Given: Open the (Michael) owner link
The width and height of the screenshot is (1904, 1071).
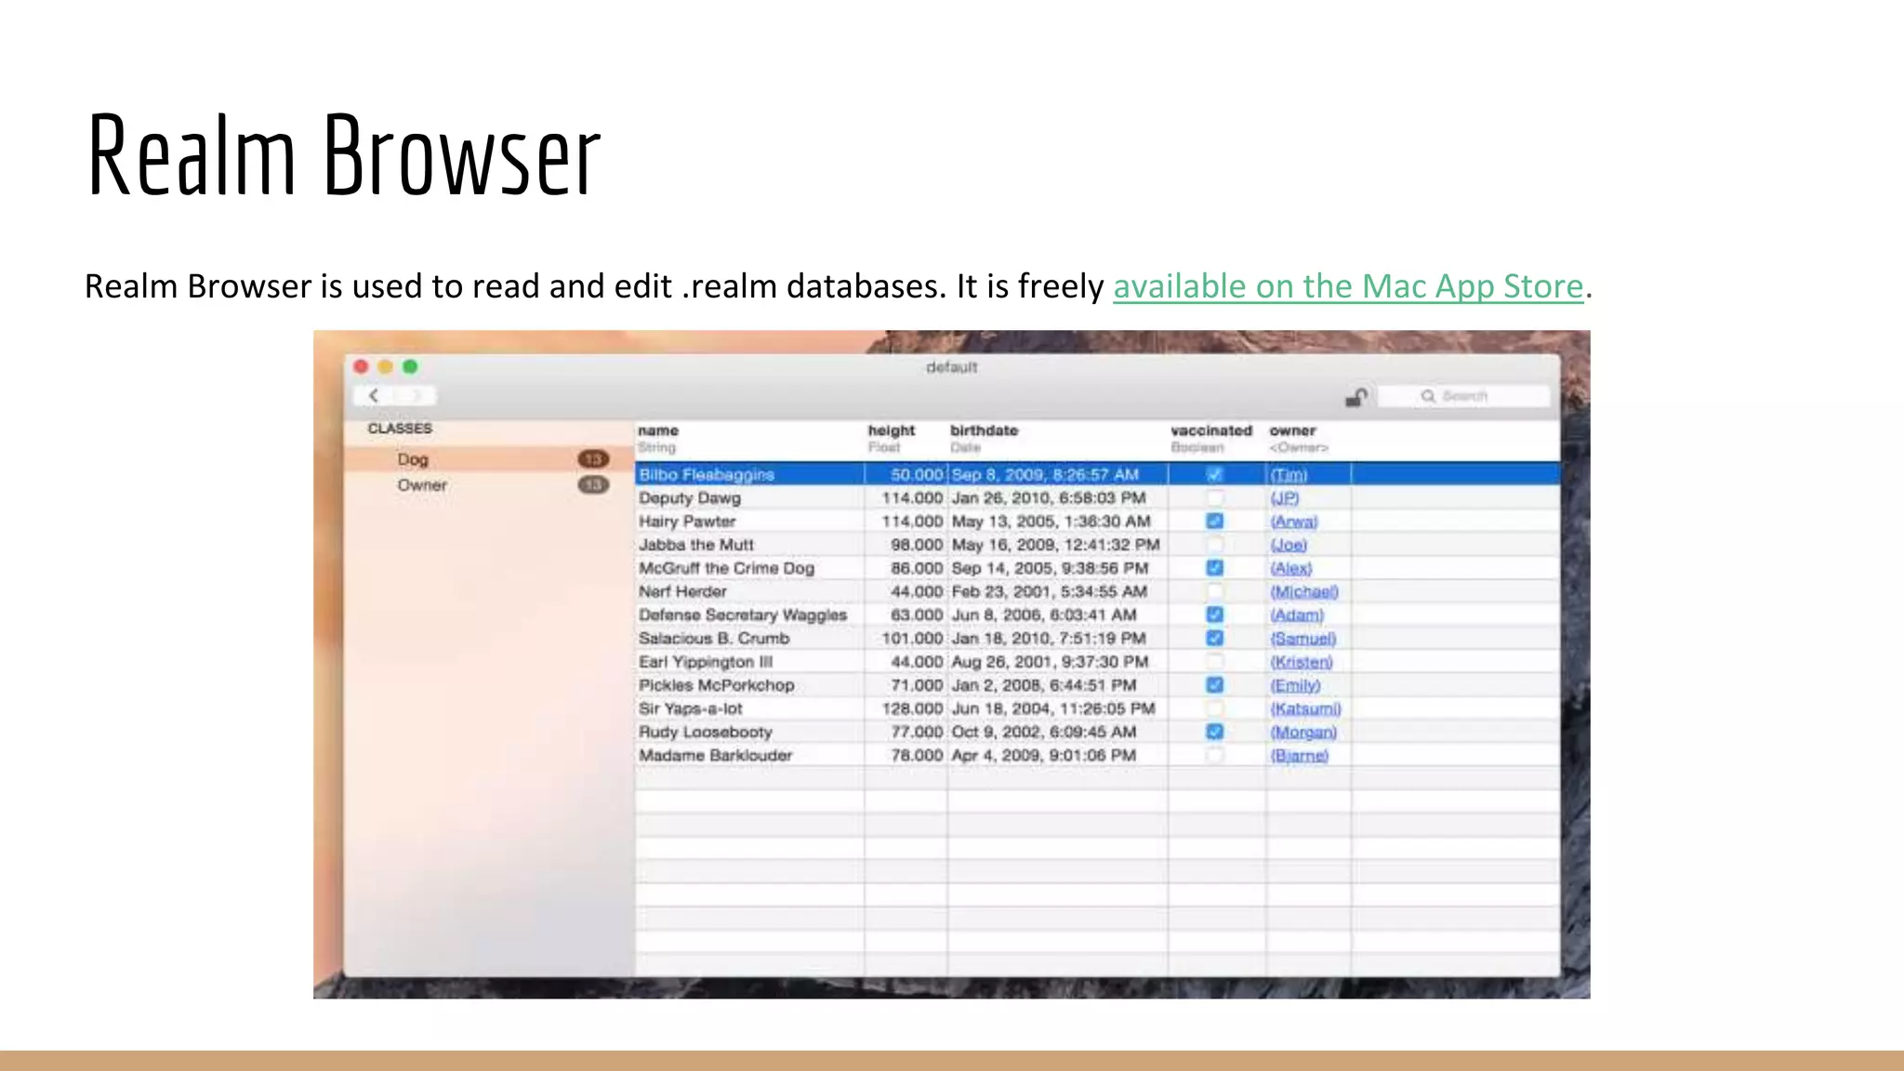Looking at the screenshot, I should [x=1304, y=591].
